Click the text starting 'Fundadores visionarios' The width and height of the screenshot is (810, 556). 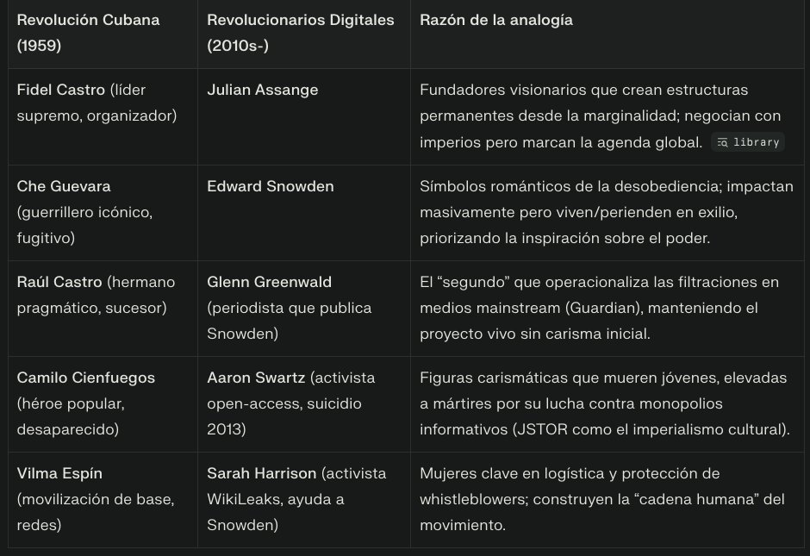601,116
